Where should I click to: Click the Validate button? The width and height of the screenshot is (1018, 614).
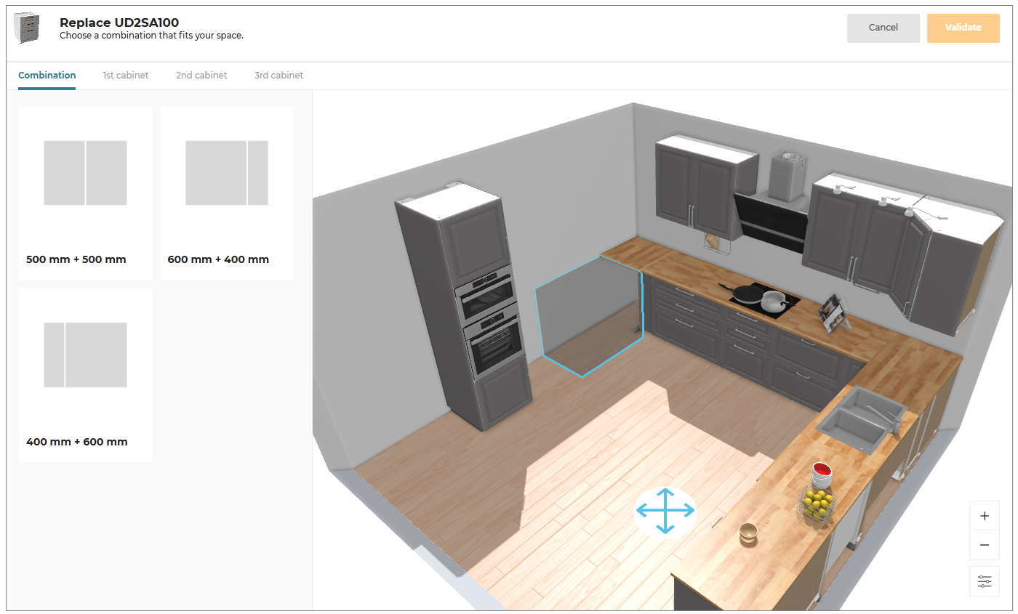(963, 28)
